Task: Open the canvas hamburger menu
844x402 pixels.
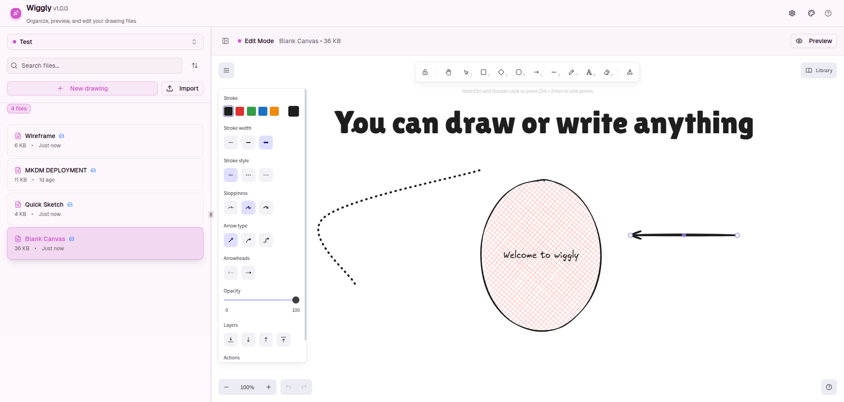Action: pos(226,70)
